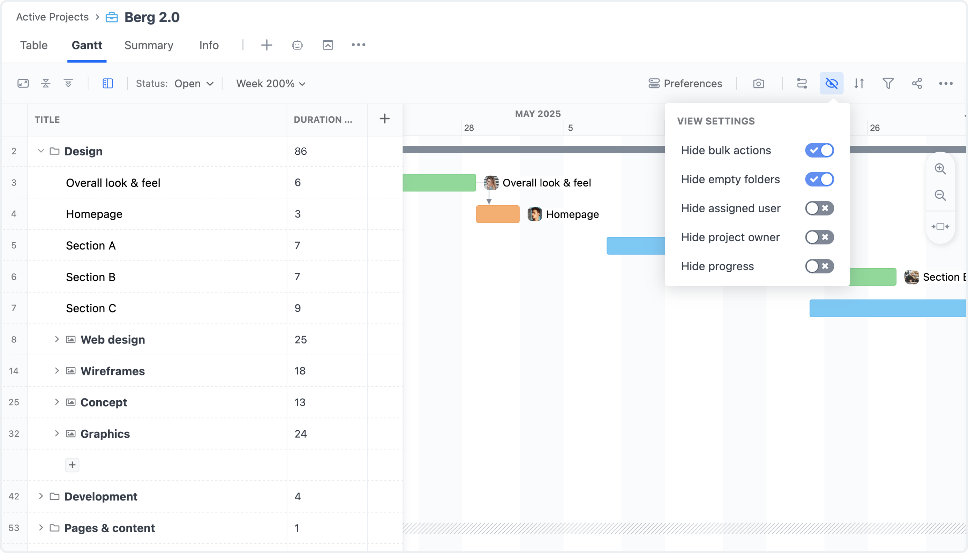Click the sort/reorder rows icon
Image resolution: width=968 pixels, height=553 pixels.
click(860, 83)
